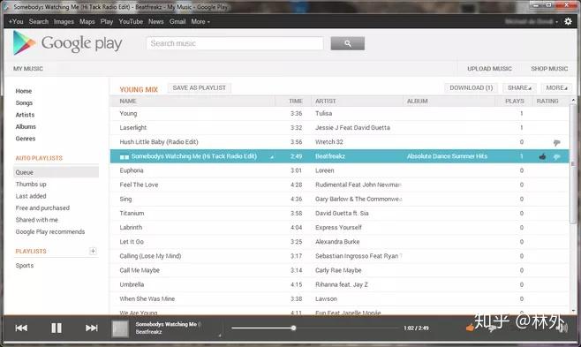Toggle thumbs up in the bottom player bar
This screenshot has width=581, height=347.
tap(470, 328)
